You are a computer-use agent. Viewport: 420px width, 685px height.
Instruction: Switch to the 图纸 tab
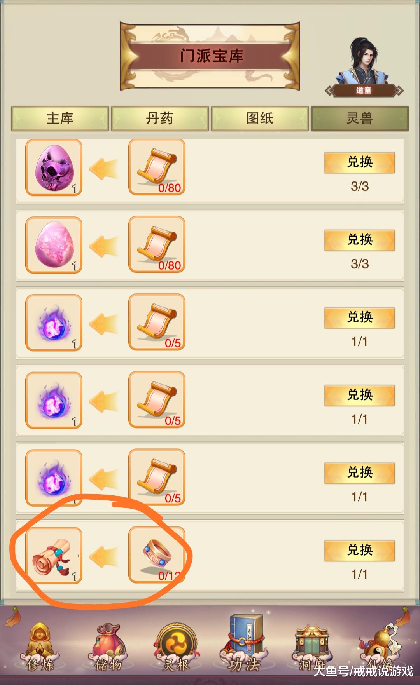260,119
